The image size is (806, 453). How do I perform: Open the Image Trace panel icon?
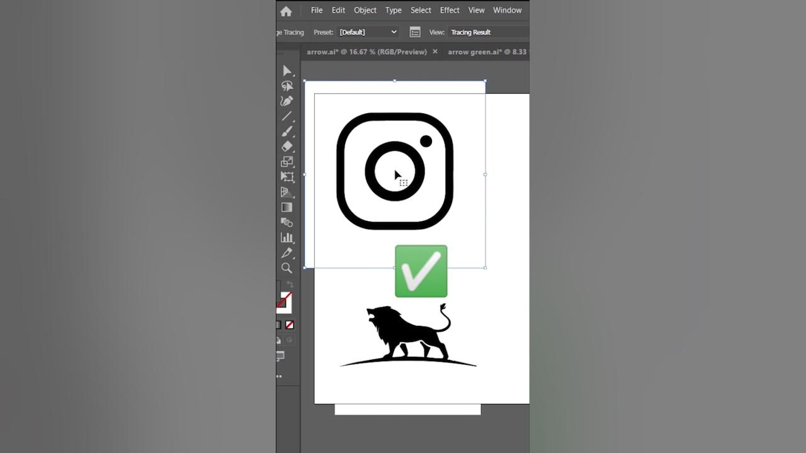click(x=415, y=32)
